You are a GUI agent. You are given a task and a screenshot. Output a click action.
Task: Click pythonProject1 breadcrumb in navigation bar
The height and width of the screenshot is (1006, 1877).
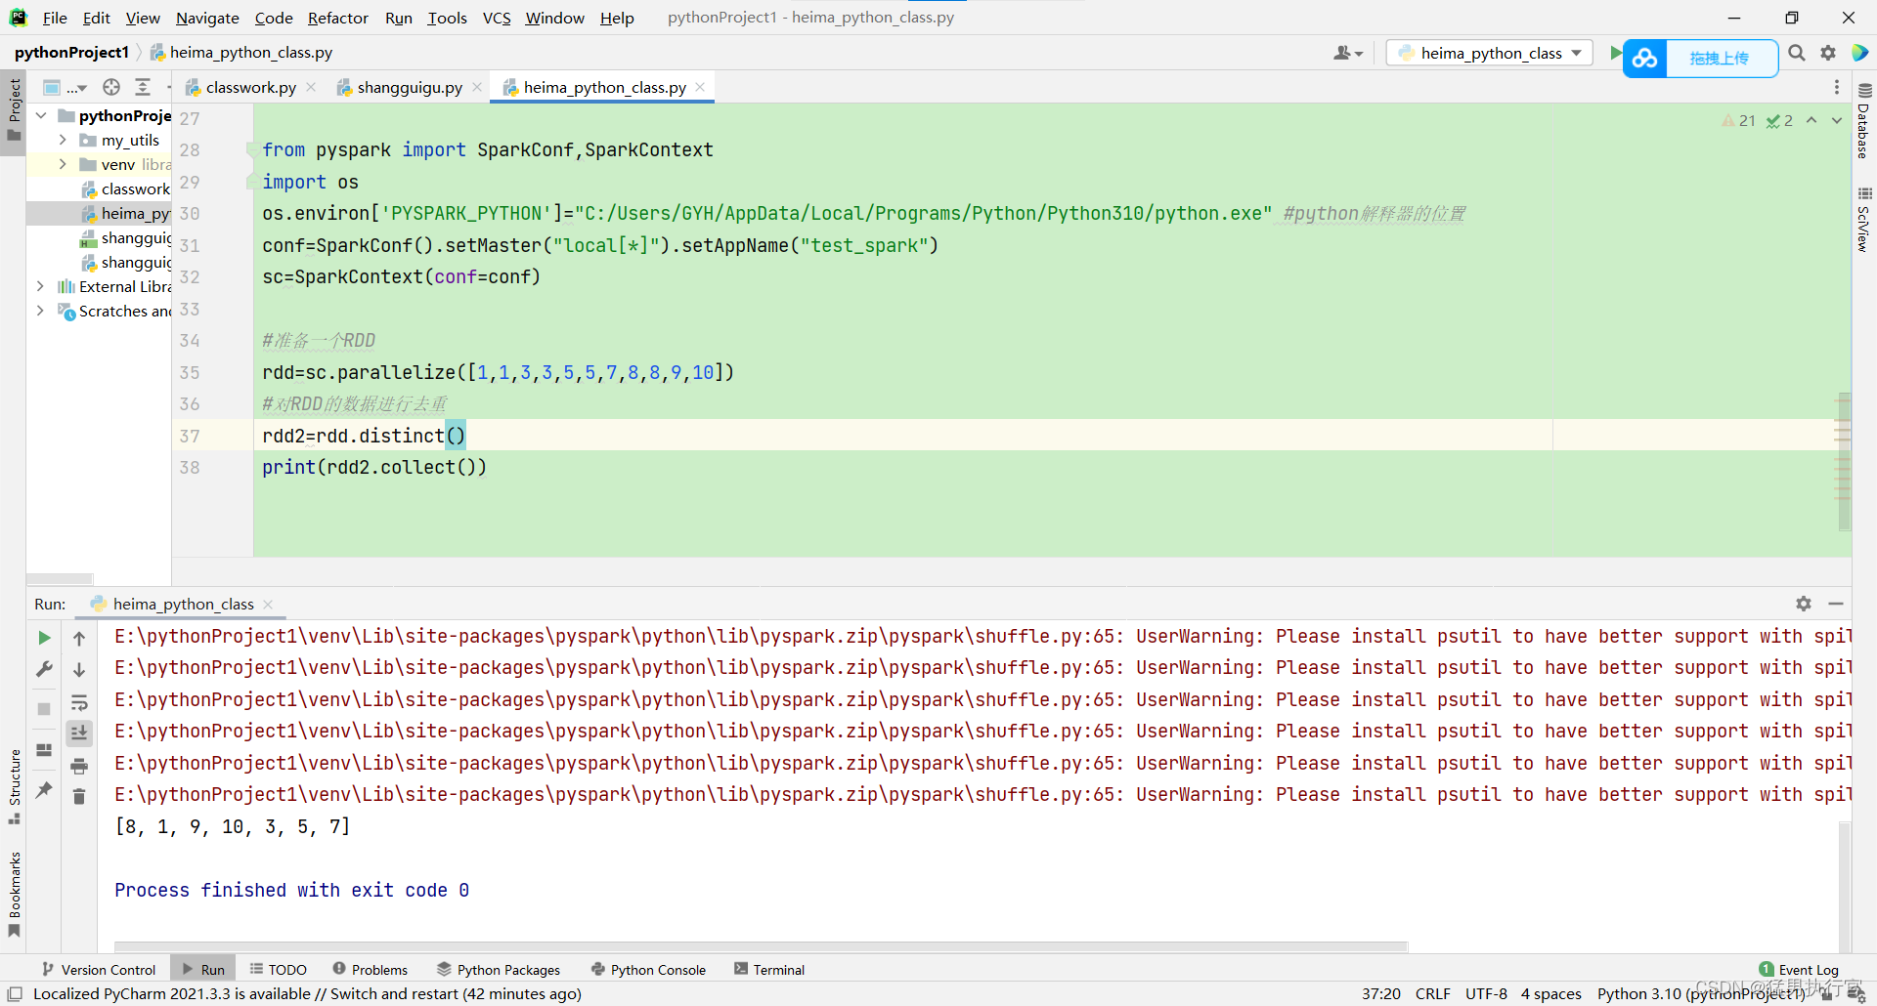[x=71, y=52]
